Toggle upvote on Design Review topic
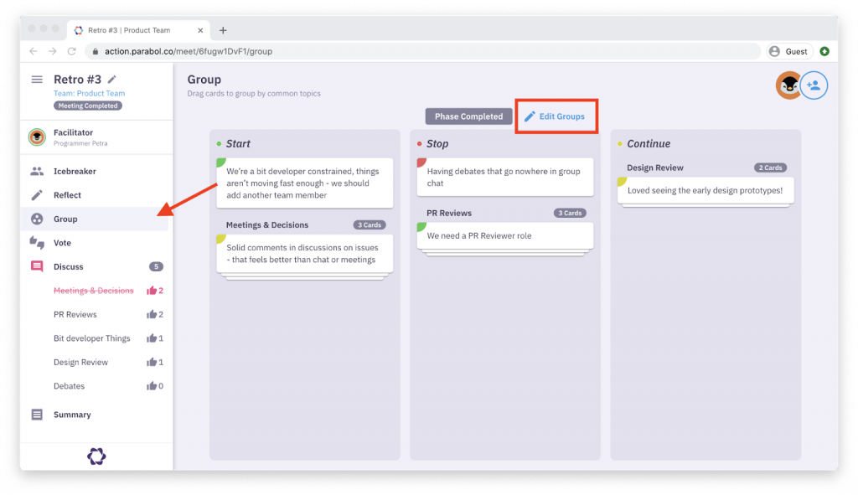The image size is (858, 495). click(x=153, y=362)
